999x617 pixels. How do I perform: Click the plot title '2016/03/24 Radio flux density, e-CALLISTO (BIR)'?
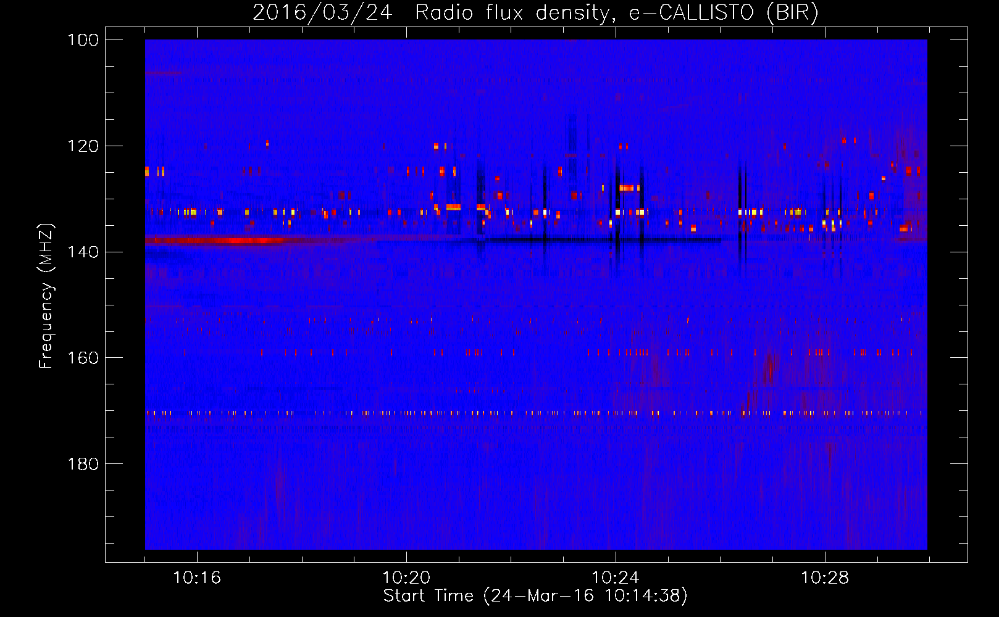pyautogui.click(x=535, y=12)
